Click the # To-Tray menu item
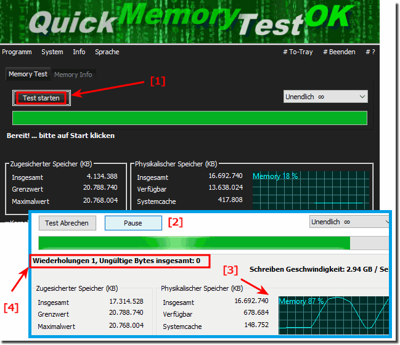400x345 pixels. click(x=298, y=52)
